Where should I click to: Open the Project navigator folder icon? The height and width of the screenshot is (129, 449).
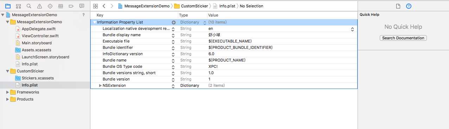point(8,6)
